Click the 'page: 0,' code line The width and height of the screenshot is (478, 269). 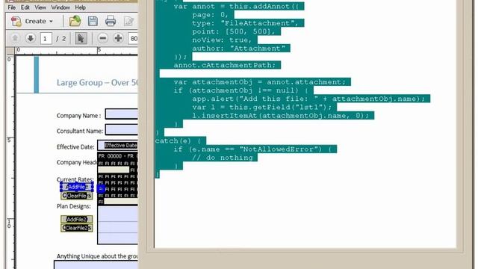click(211, 15)
